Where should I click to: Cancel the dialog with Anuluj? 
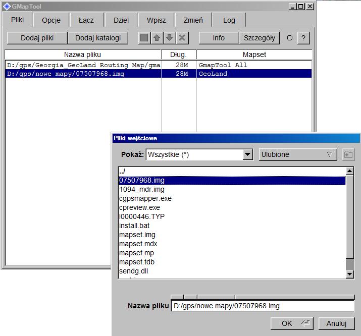point(336,323)
